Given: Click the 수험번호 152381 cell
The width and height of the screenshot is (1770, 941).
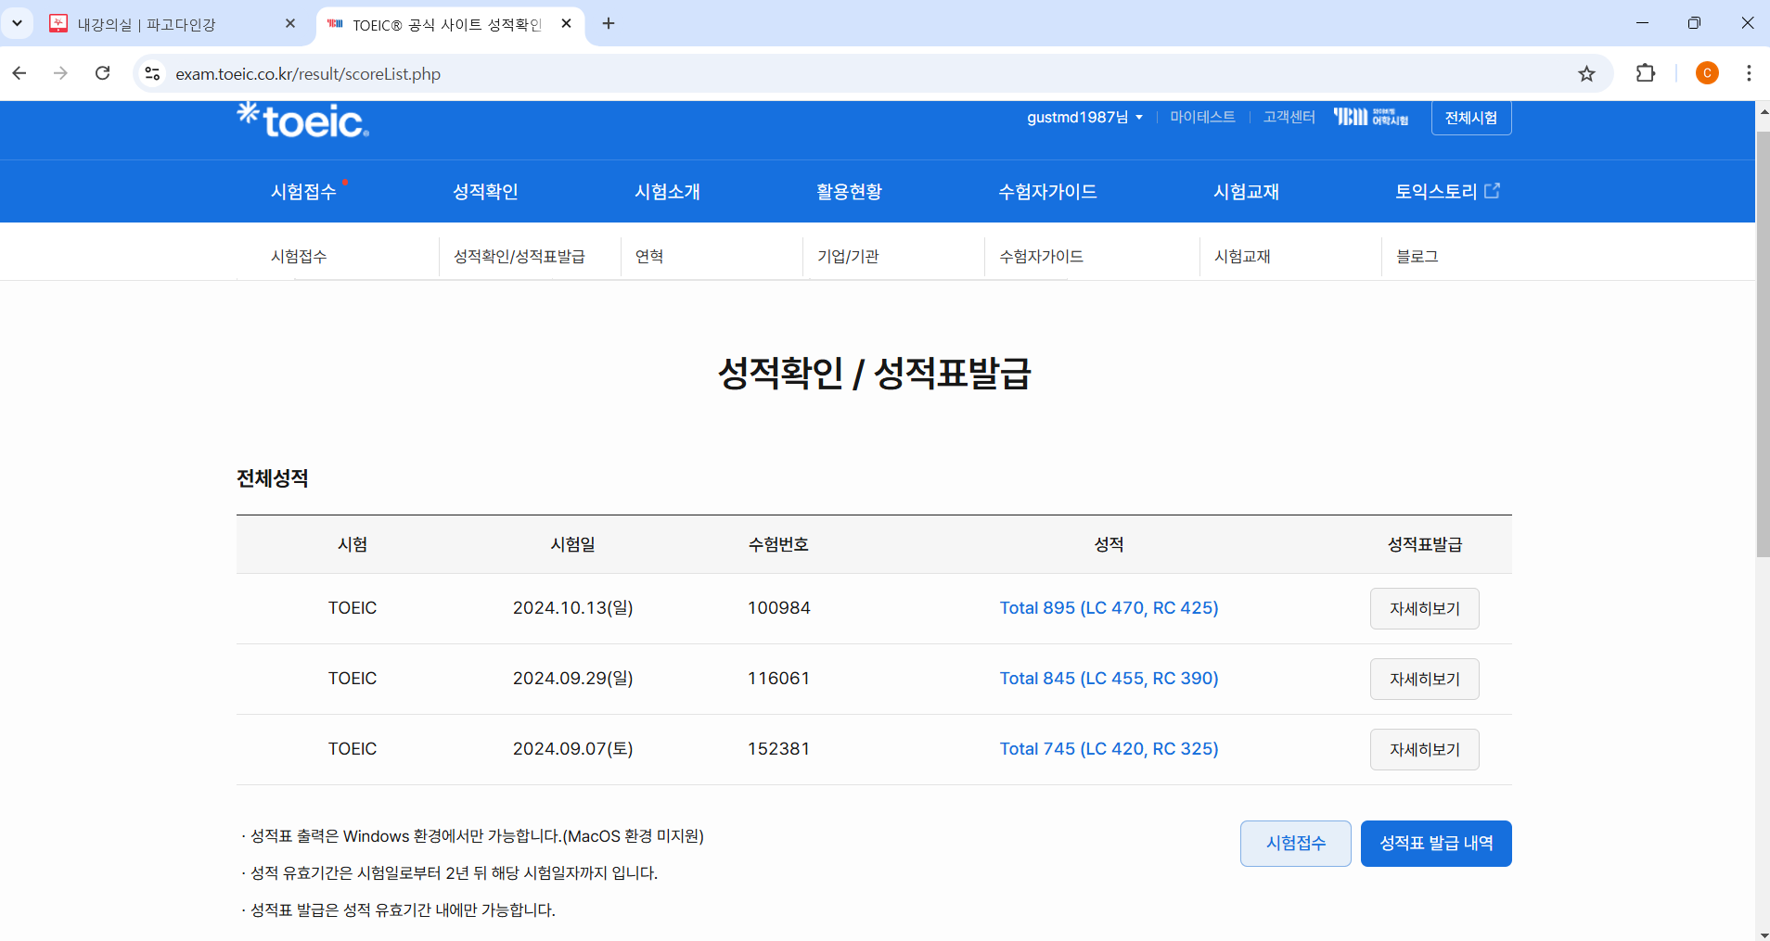Looking at the screenshot, I should click(x=779, y=749).
